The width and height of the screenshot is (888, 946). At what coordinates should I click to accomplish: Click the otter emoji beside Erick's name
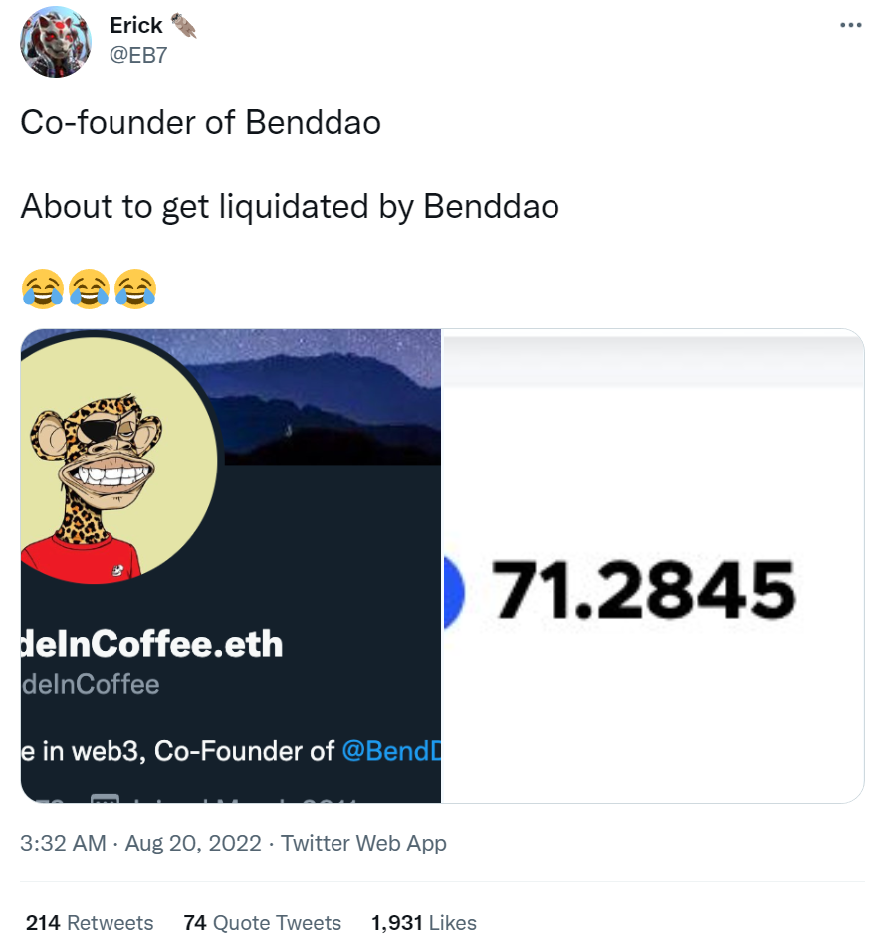pos(184,25)
